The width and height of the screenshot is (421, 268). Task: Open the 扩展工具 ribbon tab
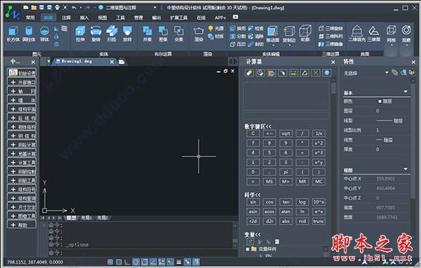pyautogui.click(x=179, y=18)
